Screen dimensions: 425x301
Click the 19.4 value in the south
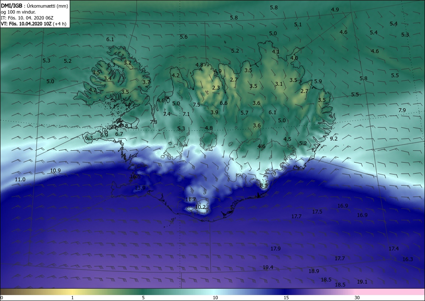click(268, 267)
